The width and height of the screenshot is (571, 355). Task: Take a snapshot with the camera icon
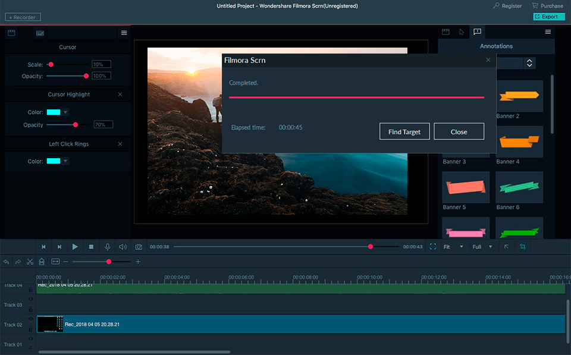pos(139,247)
